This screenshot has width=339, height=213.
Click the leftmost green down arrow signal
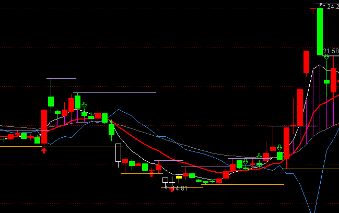84,105
